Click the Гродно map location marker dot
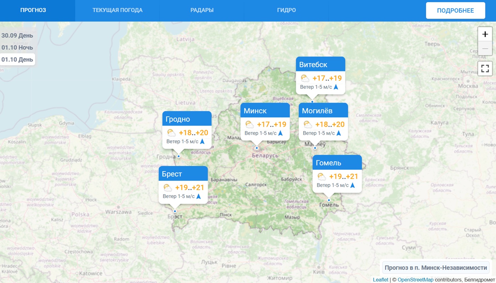 [x=179, y=156]
